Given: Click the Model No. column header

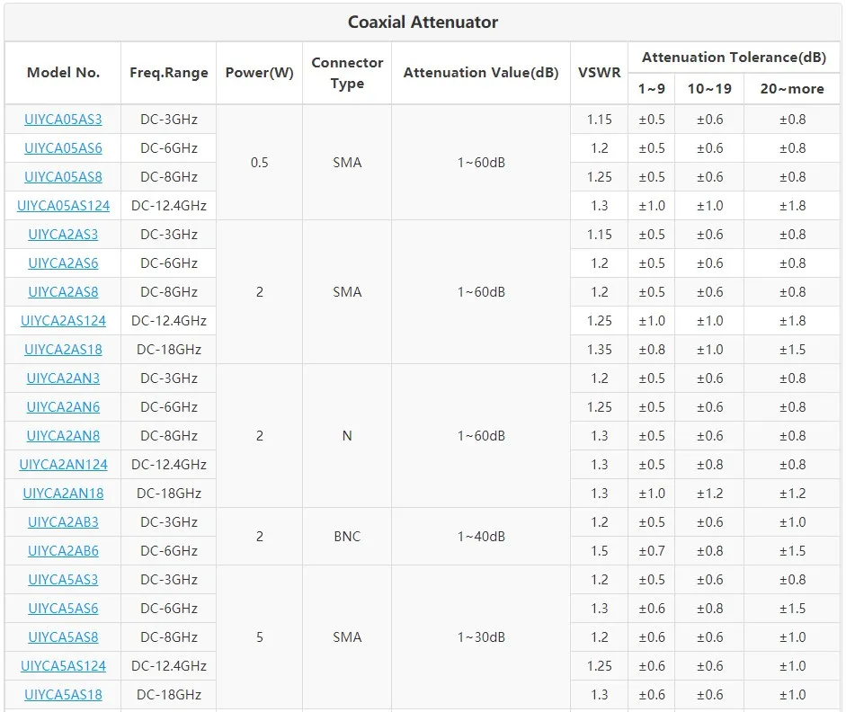Looking at the screenshot, I should pyautogui.click(x=63, y=73).
